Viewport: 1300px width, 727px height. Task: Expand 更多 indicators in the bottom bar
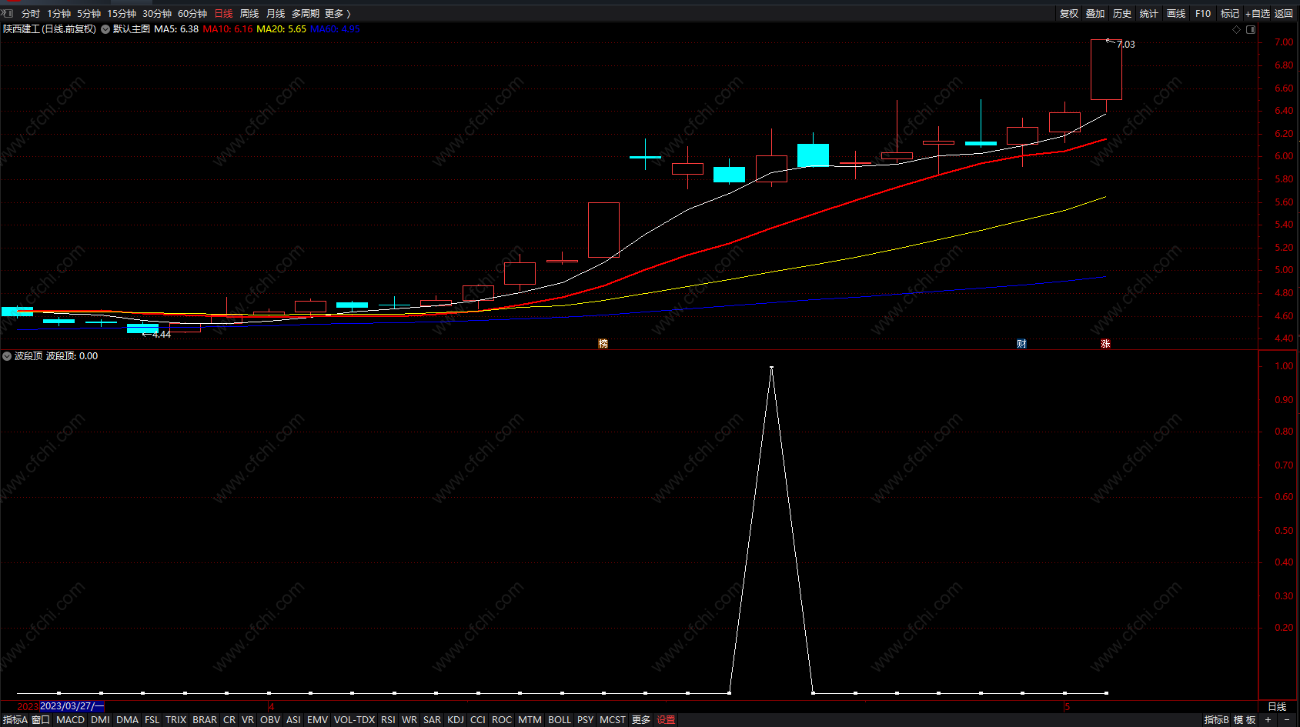pyautogui.click(x=641, y=720)
